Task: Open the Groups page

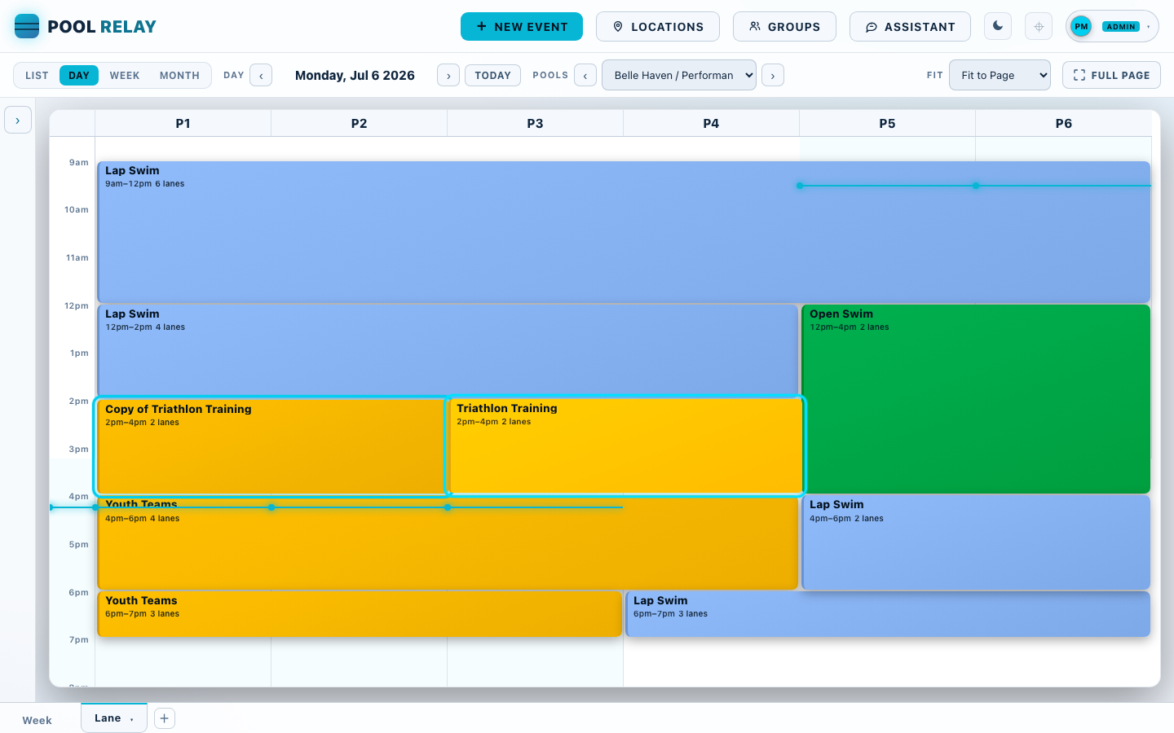Action: (784, 26)
